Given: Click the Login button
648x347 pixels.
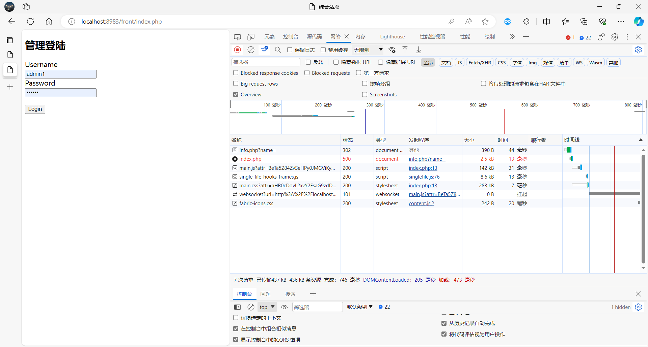Looking at the screenshot, I should (35, 109).
